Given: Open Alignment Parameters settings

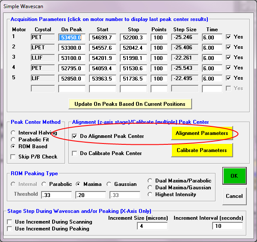Looking at the screenshot, I should click(x=201, y=133).
